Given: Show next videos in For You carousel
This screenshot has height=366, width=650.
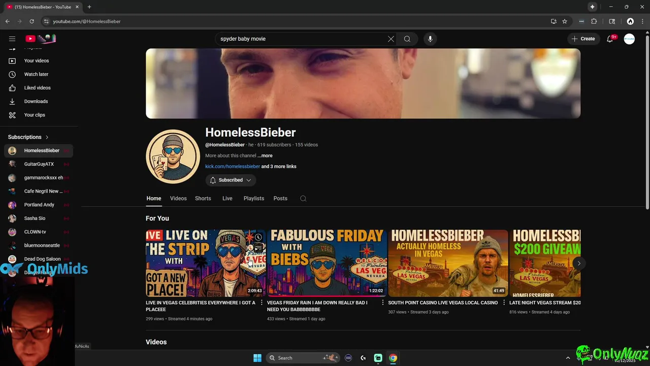Looking at the screenshot, I should (x=579, y=263).
